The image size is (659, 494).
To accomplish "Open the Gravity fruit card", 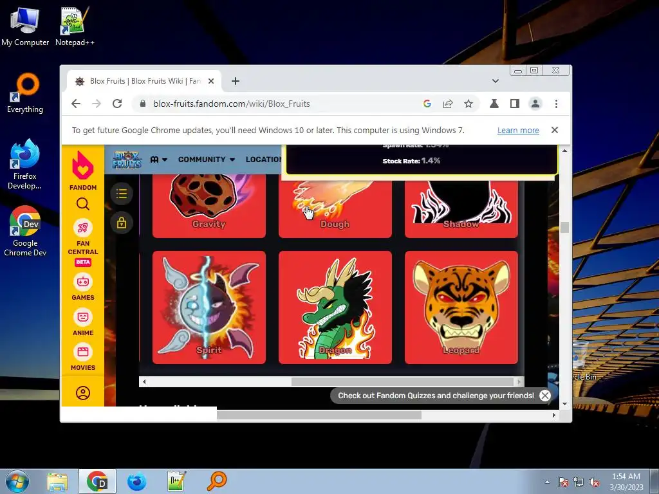I will click(209, 206).
